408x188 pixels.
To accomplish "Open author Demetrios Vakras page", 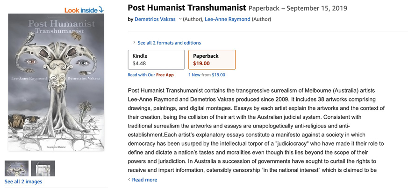I will coord(154,19).
